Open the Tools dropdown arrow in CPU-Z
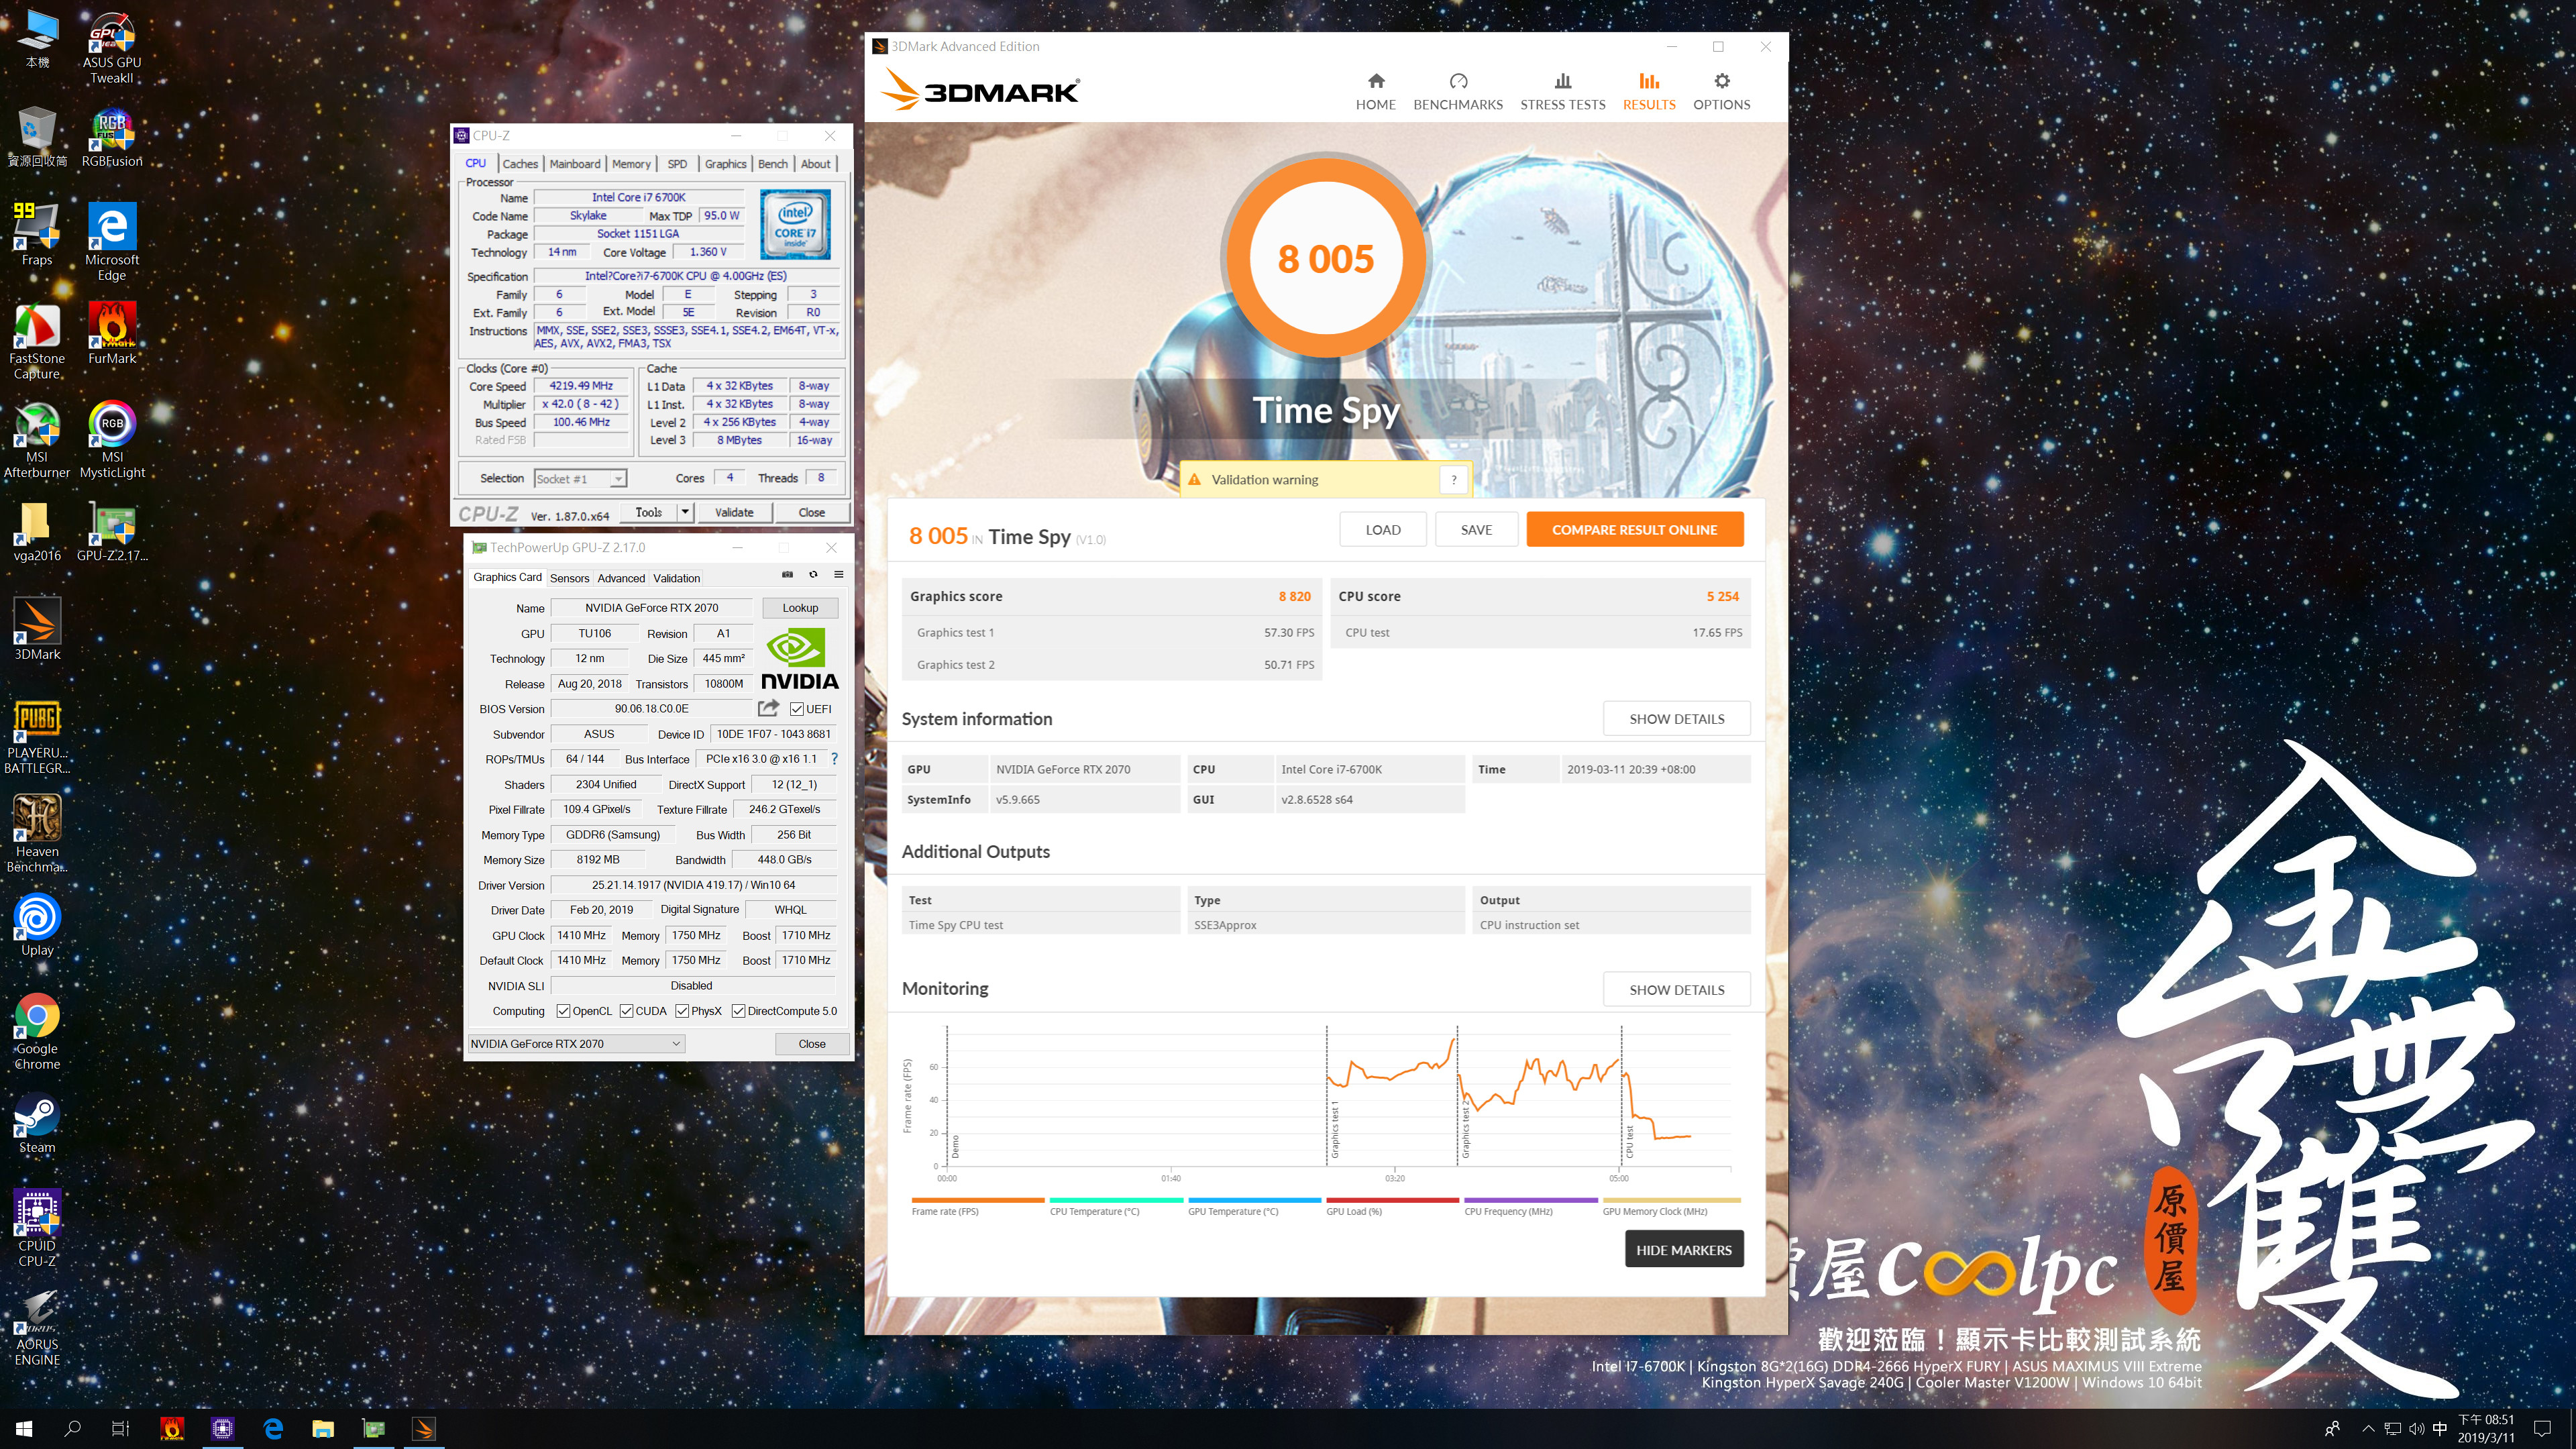Viewport: 2576px width, 1449px height. coord(685,512)
